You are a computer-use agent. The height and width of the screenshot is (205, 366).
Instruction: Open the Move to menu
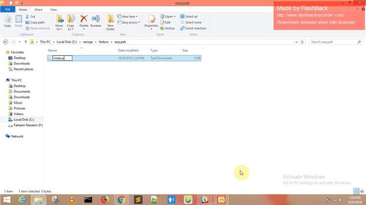(x=59, y=22)
